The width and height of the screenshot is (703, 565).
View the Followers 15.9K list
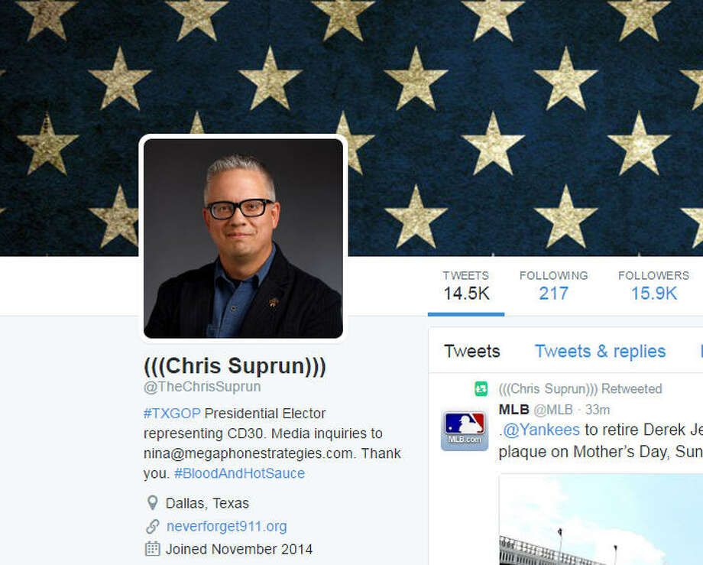653,287
